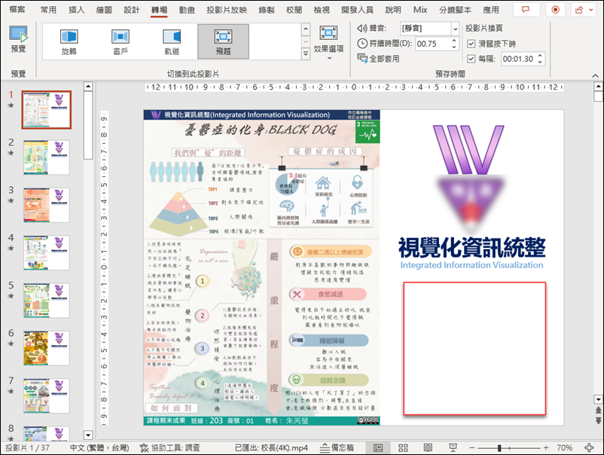Select slide 7 thumbnail
Image resolution: width=604 pixels, height=455 pixels.
(x=46, y=396)
